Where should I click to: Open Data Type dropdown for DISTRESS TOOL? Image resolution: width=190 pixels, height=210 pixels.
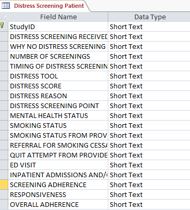click(x=149, y=76)
